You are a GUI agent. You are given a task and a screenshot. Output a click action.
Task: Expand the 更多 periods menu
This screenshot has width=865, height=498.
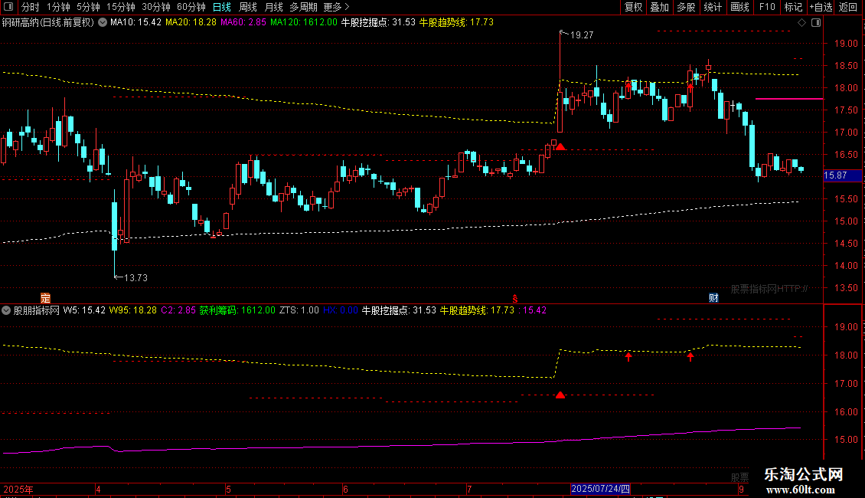coord(337,7)
